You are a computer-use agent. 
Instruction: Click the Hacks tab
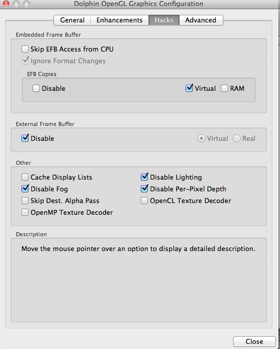164,20
